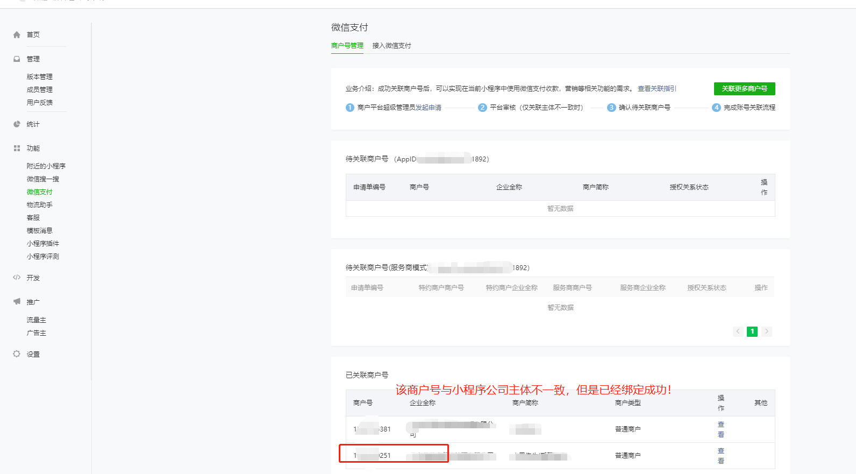Click the 功能 grid icon
Screen dimensions: 856x474
(x=17, y=148)
